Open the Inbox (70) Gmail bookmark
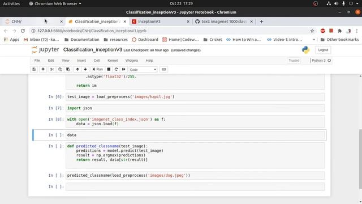This screenshot has height=204, width=362. point(41,40)
